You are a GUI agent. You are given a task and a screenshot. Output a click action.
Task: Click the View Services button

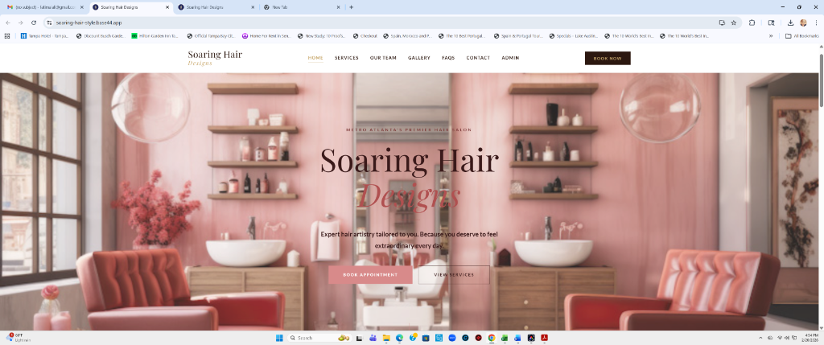[454, 275]
